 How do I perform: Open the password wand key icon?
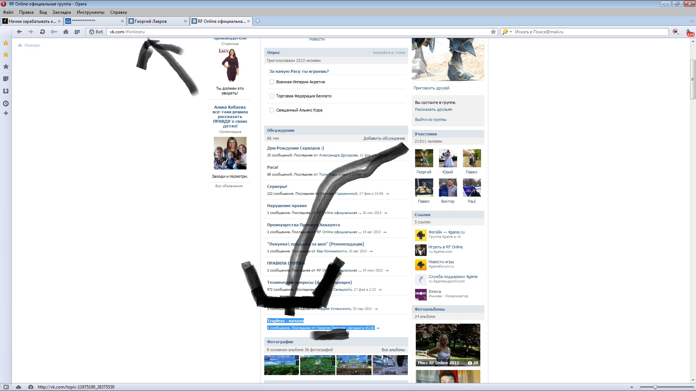click(54, 32)
